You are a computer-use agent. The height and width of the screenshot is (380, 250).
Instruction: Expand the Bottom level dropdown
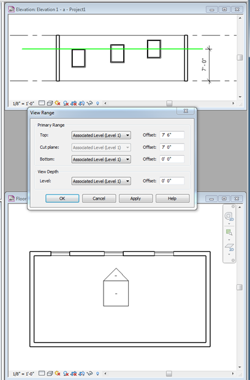(101, 159)
